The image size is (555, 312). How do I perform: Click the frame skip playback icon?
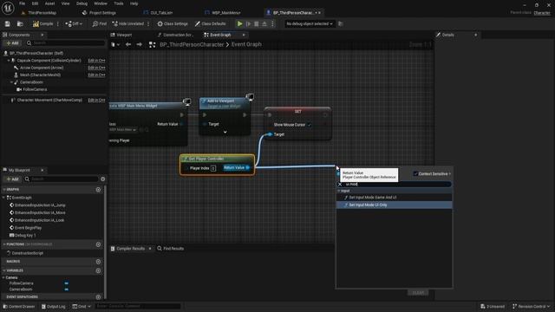(x=249, y=23)
